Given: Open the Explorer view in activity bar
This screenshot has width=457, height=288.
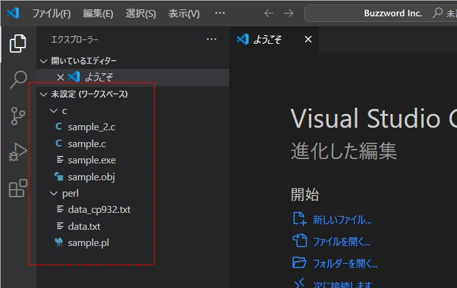Looking at the screenshot, I should click(18, 44).
